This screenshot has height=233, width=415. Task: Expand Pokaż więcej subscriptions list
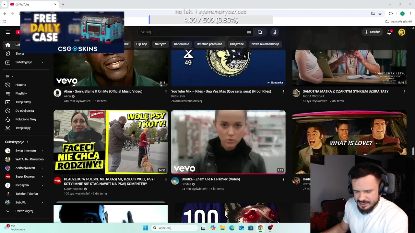(24, 211)
